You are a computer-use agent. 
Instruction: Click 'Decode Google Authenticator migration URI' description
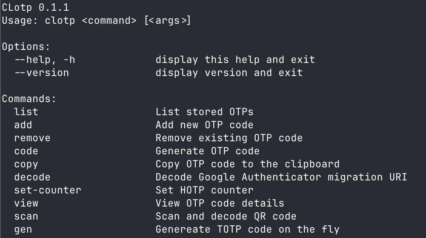[281, 177]
